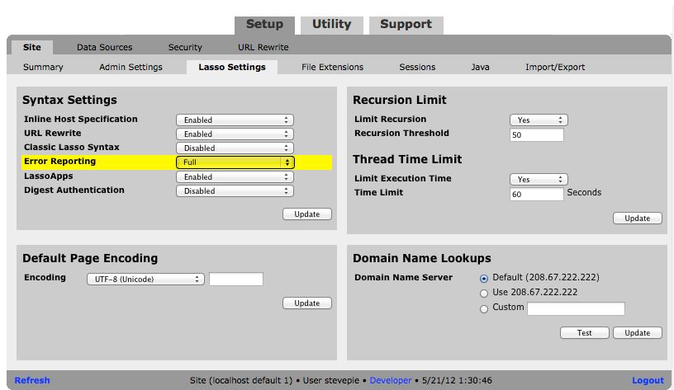Select the Default domain name server radio
This screenshot has height=390, width=674.
[484, 278]
